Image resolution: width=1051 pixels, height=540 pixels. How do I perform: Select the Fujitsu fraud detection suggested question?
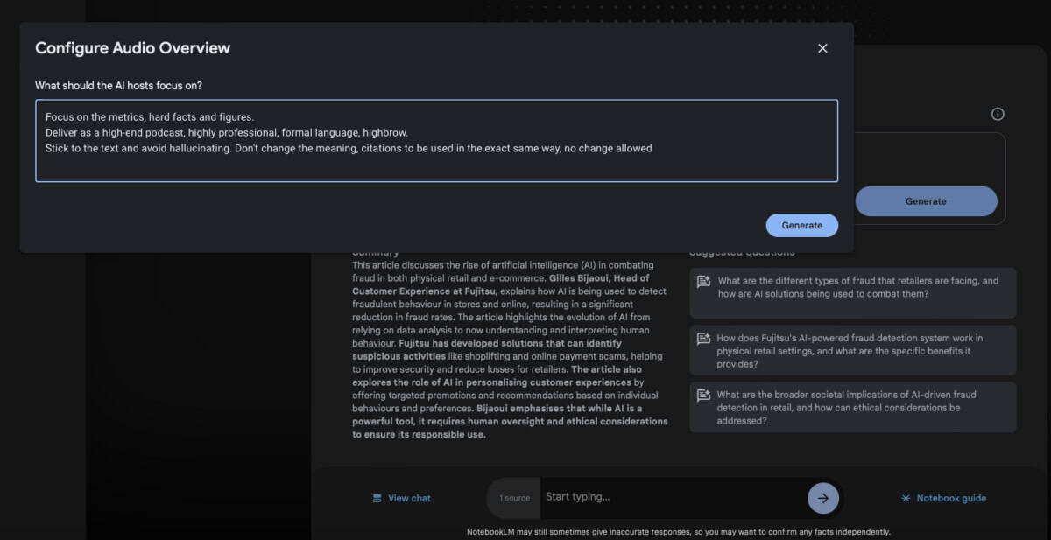(x=853, y=350)
